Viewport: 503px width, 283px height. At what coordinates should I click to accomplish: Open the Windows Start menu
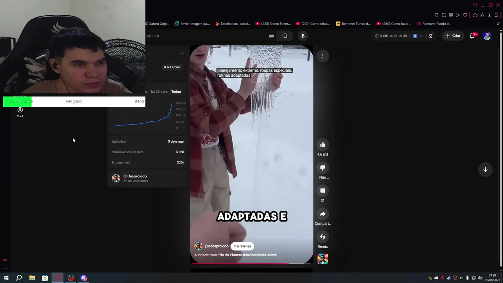pos(6,278)
